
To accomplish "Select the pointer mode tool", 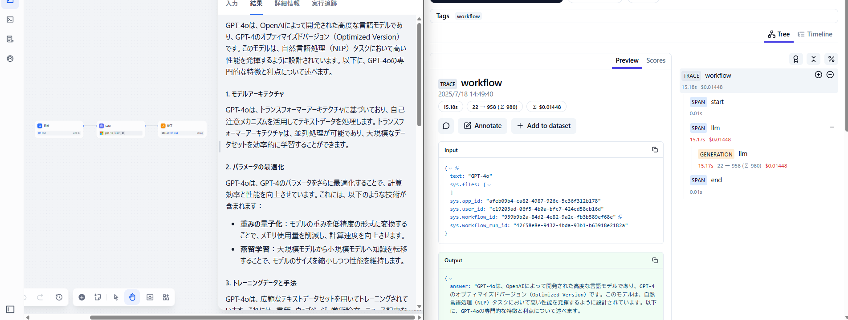I will click(x=116, y=297).
